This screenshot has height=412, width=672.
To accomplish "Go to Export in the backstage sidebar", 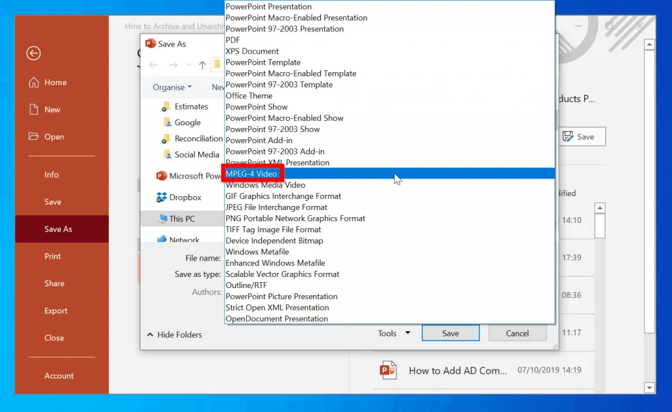I will (x=62, y=310).
